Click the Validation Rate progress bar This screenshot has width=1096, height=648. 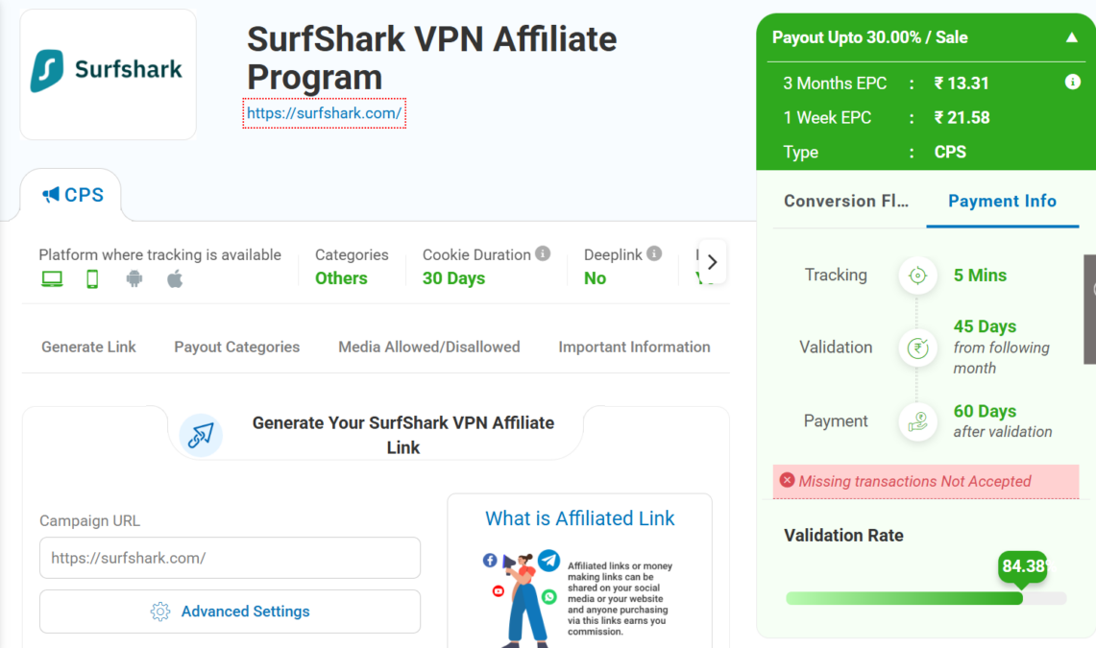pos(925,598)
